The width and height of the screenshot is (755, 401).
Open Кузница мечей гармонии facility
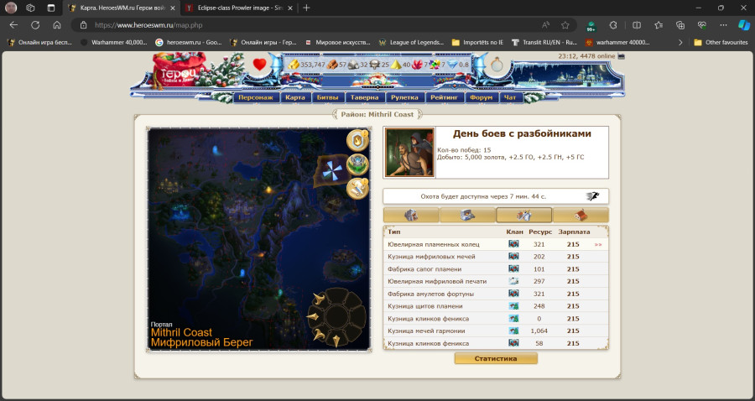pyautogui.click(x=428, y=331)
